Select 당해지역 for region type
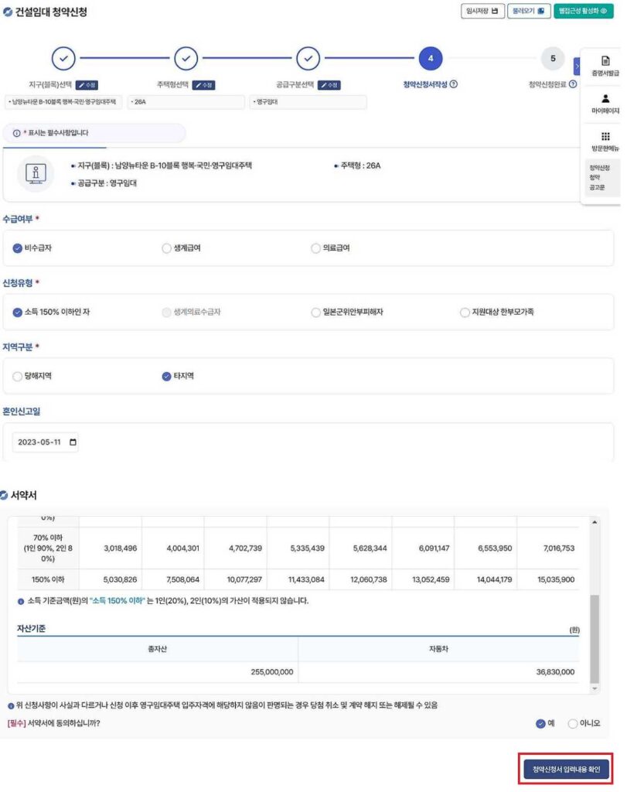 coord(18,377)
